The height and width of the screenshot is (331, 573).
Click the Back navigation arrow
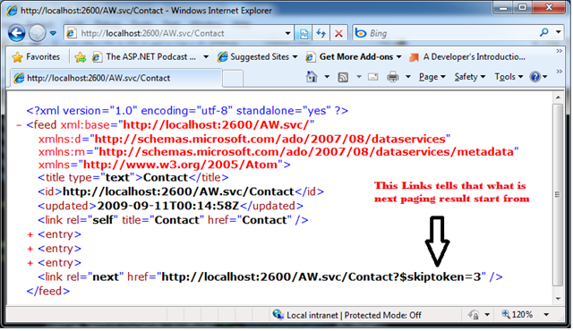pyautogui.click(x=16, y=34)
